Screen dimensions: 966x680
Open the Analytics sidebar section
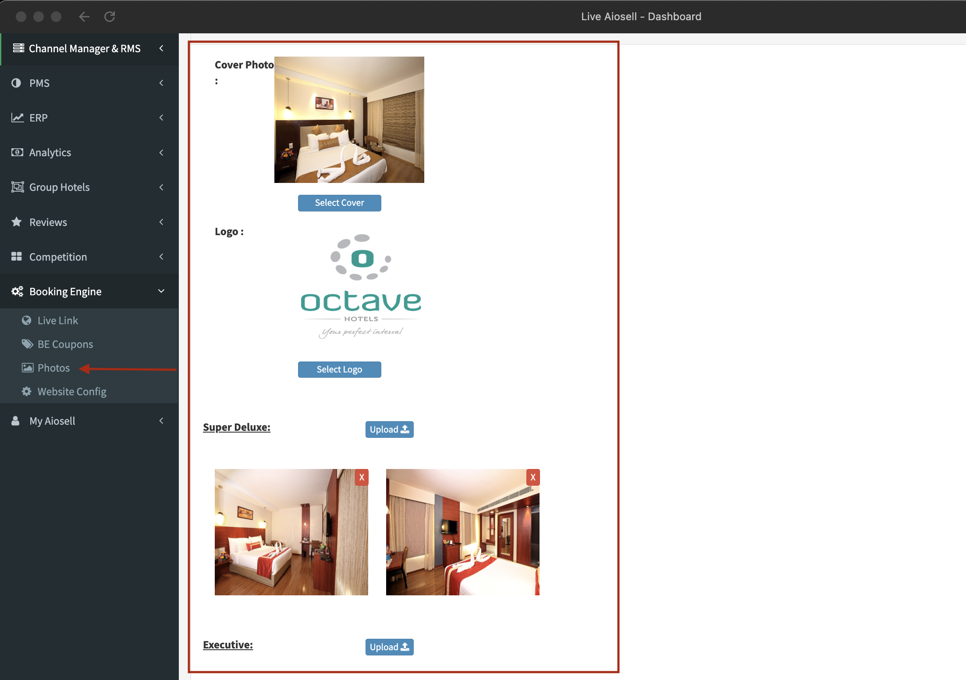coord(89,152)
